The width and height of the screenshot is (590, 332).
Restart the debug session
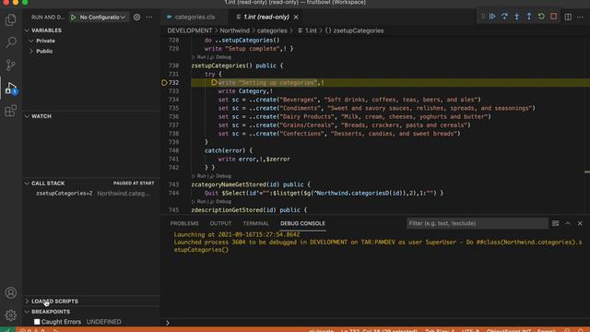coord(541,17)
